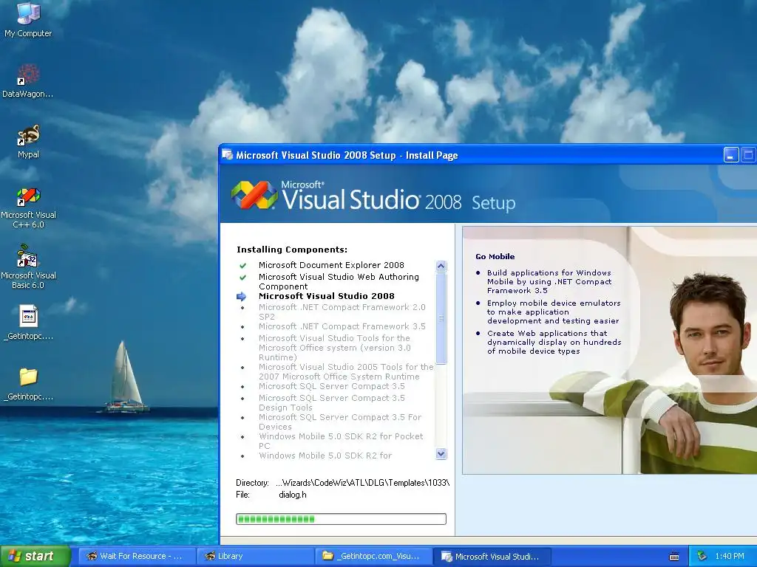The height and width of the screenshot is (567, 757).
Task: Click the dialog.h file name text
Action: coord(293,495)
